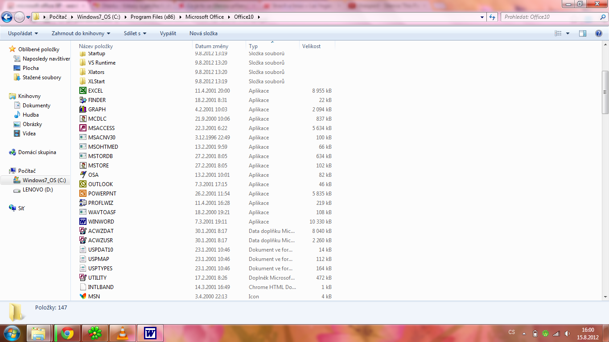Open Stažené soubory in the navigation pane
The height and width of the screenshot is (342, 609).
42,77
